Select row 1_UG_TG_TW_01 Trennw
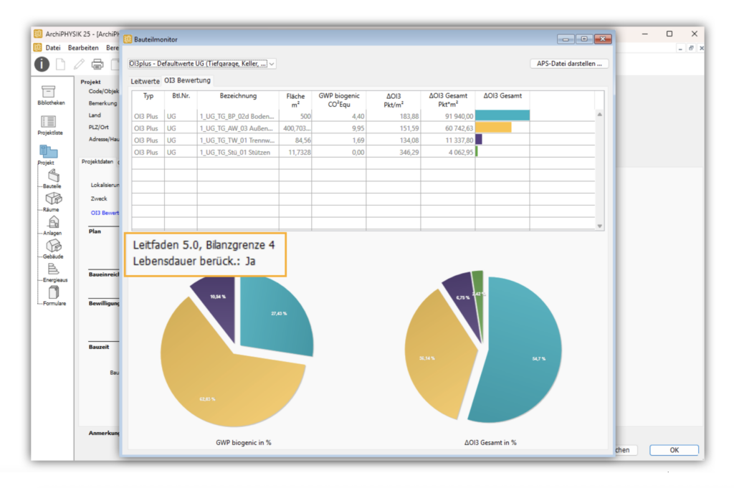This screenshot has width=734, height=488. click(x=363, y=140)
